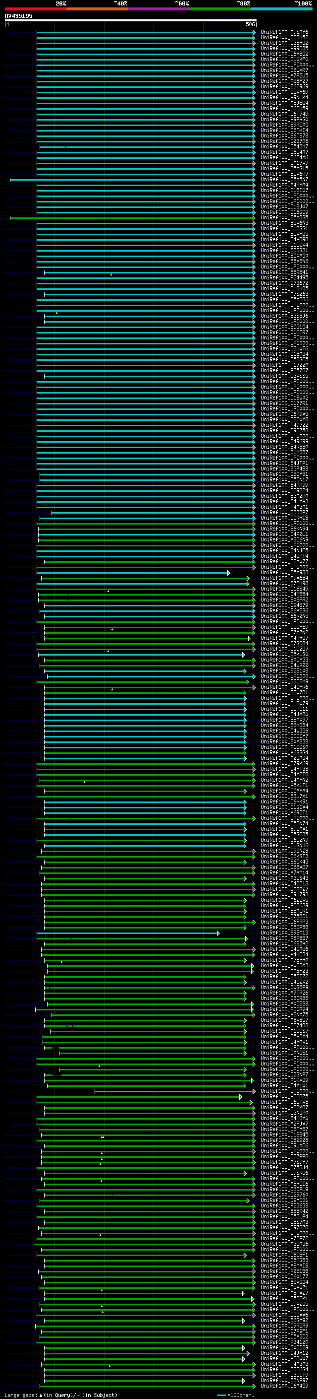The image size is (317, 1399).
Task: Select the UniRef100_Q1LWX4 label
Action: [284, 245]
